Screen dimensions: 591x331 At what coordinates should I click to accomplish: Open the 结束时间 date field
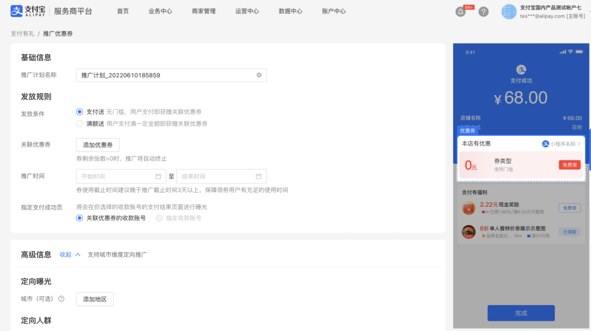tap(221, 176)
